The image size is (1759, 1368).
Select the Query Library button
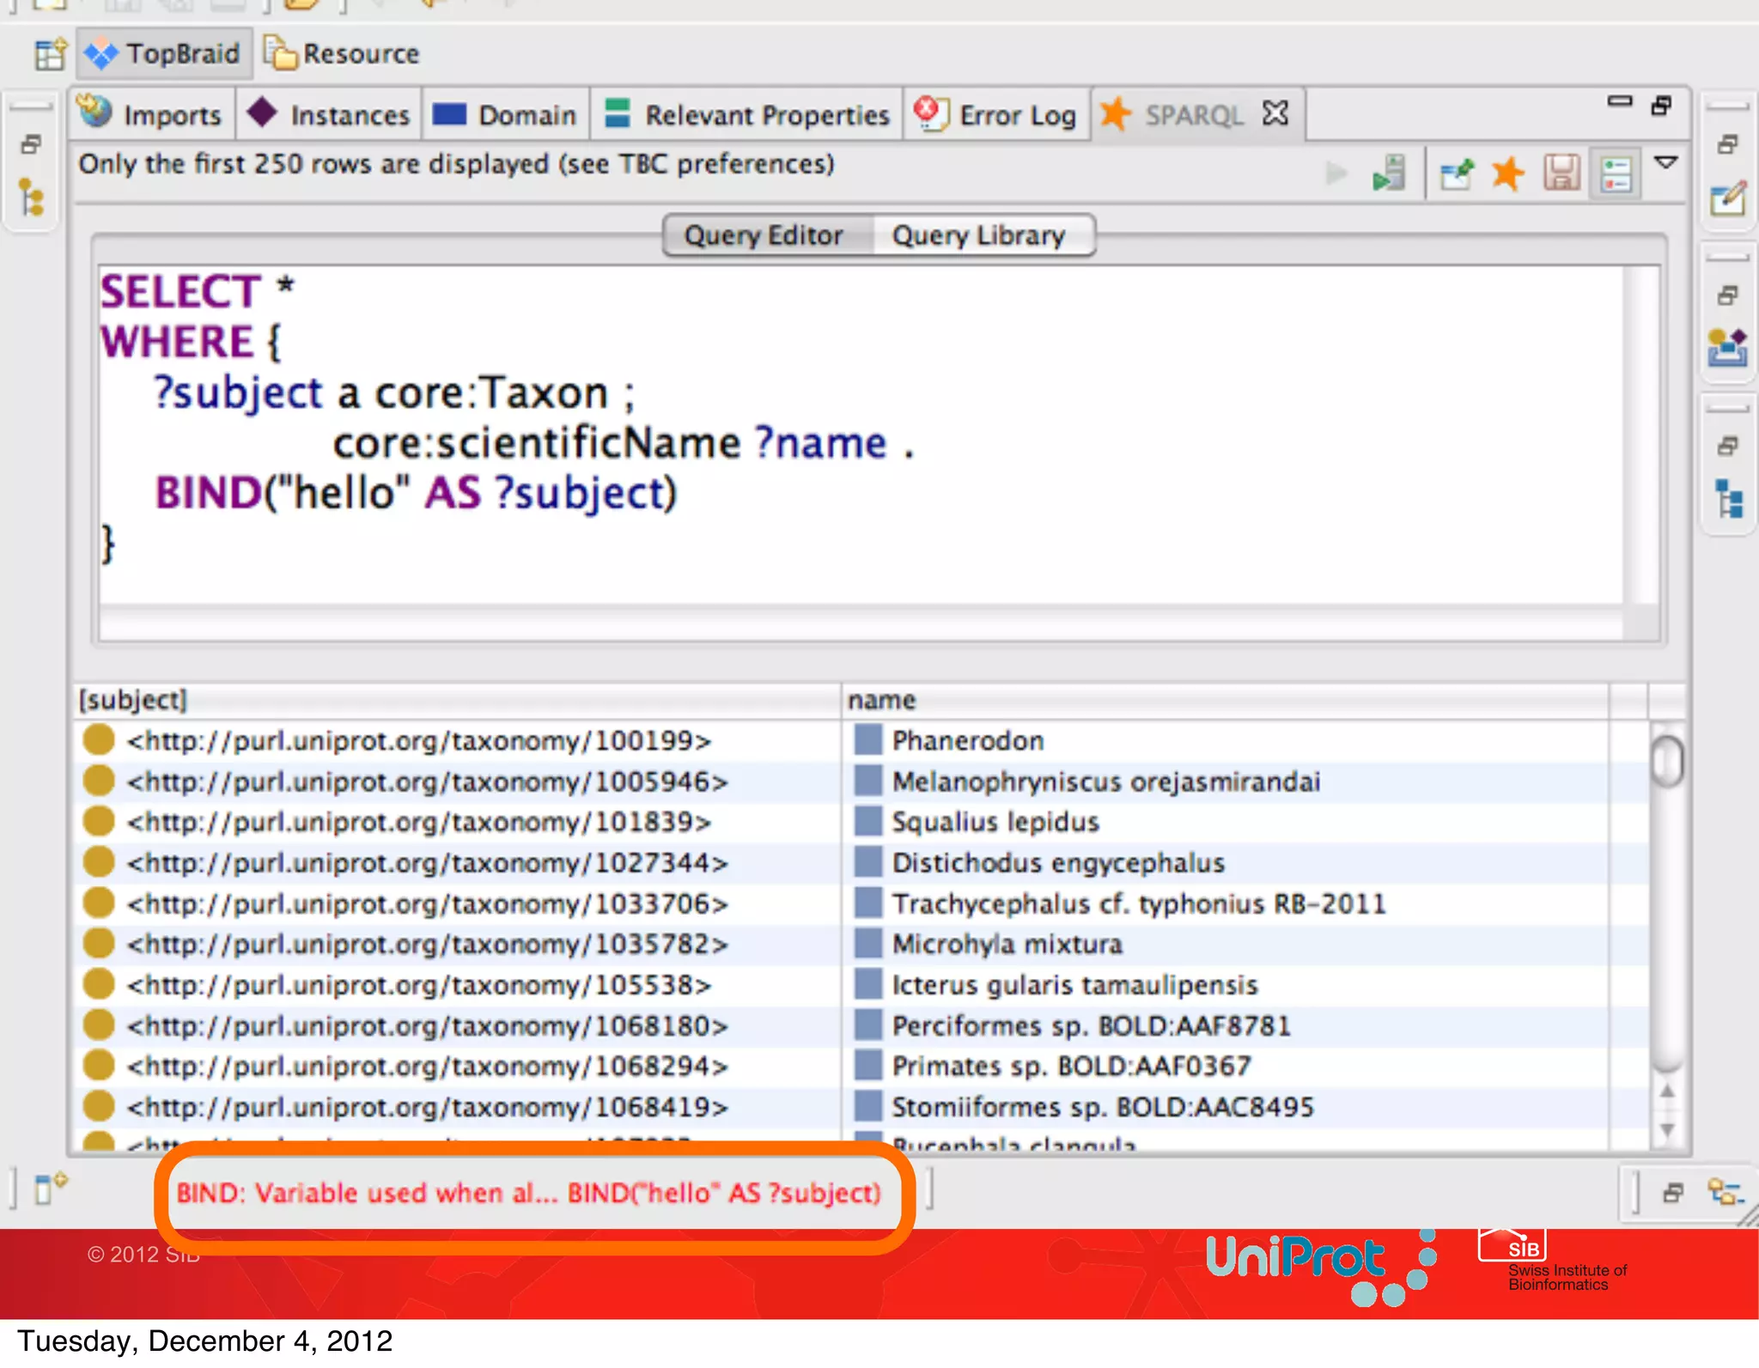click(978, 235)
